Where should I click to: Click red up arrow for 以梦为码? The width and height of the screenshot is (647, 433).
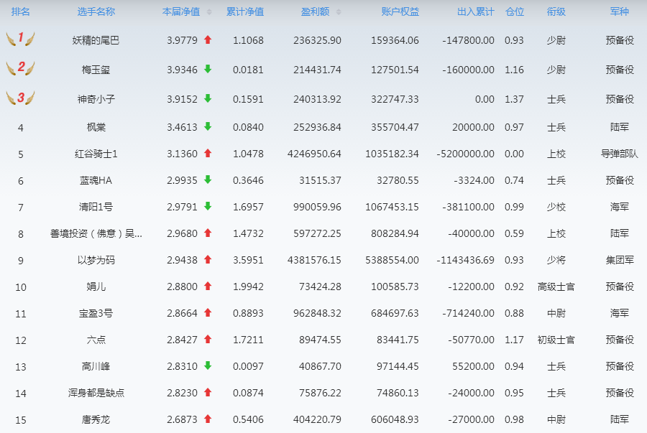click(208, 259)
